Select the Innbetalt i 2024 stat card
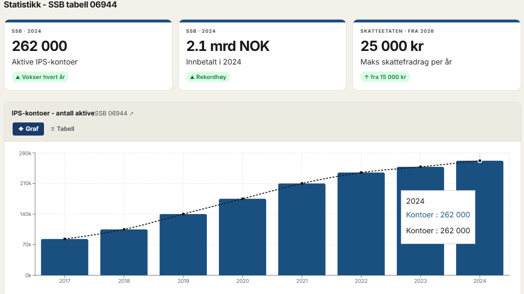 [262, 55]
